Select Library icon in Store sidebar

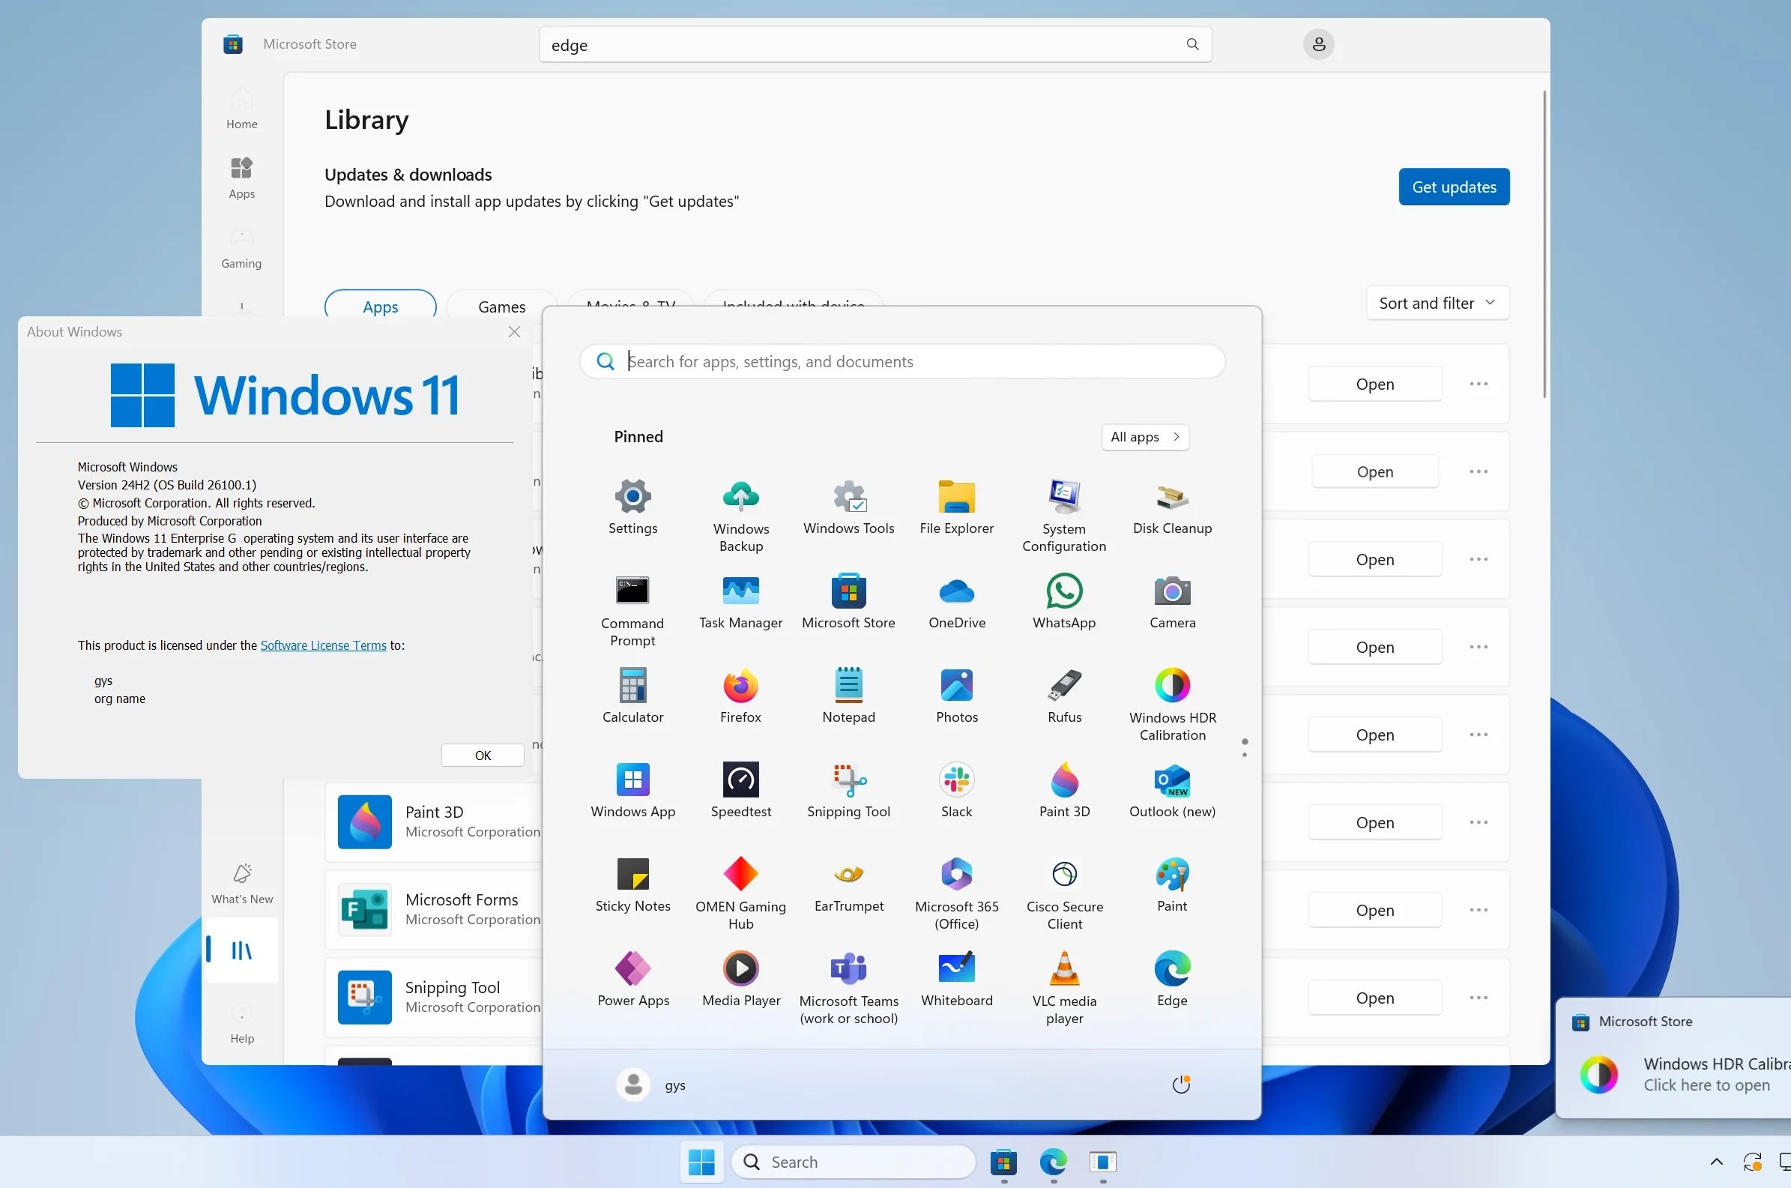241,950
